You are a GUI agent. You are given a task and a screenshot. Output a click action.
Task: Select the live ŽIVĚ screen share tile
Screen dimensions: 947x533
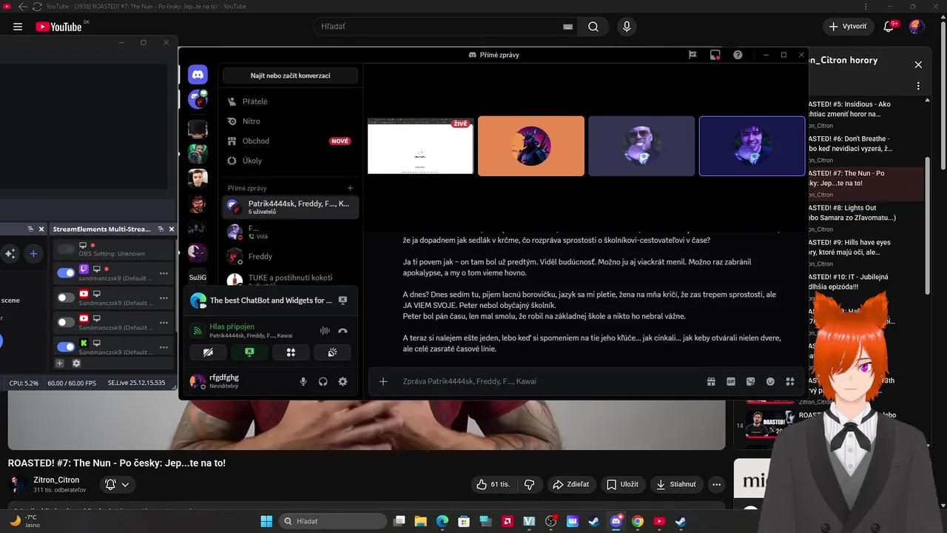tap(420, 146)
